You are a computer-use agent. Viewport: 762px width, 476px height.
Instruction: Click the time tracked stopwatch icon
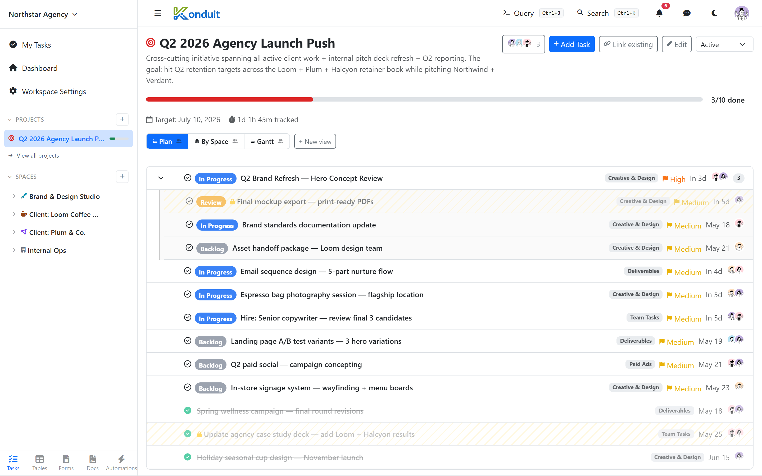(x=232, y=120)
